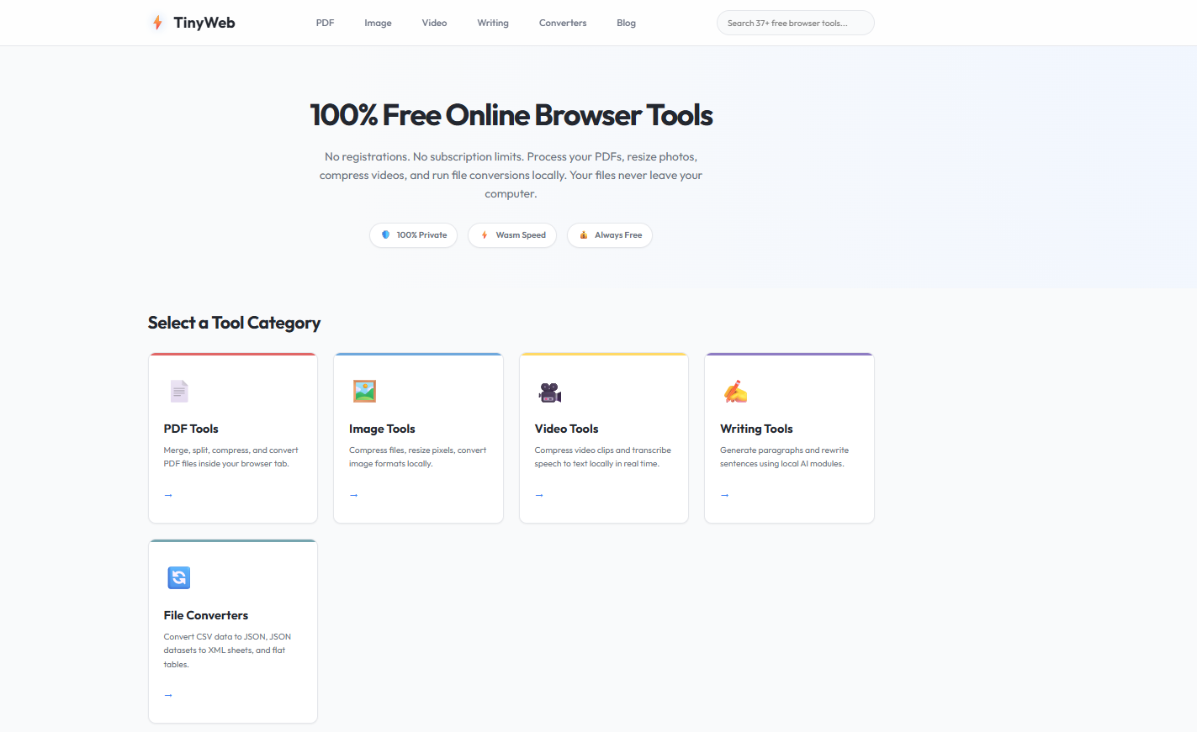Image resolution: width=1197 pixels, height=732 pixels.
Task: Click the 'Select a Tool Category' heading
Action: (234, 323)
